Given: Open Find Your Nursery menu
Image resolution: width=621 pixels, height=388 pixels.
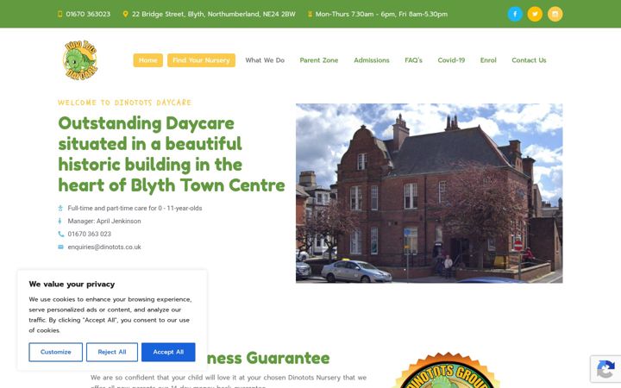Looking at the screenshot, I should click(201, 60).
